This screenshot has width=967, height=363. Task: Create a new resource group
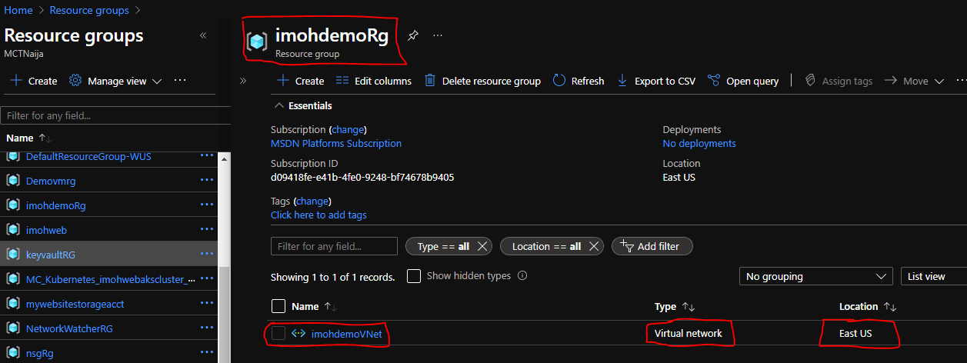click(34, 81)
